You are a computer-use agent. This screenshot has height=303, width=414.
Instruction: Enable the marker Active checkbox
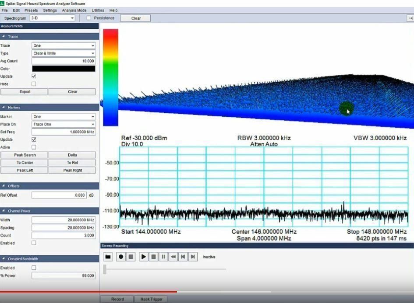point(34,147)
